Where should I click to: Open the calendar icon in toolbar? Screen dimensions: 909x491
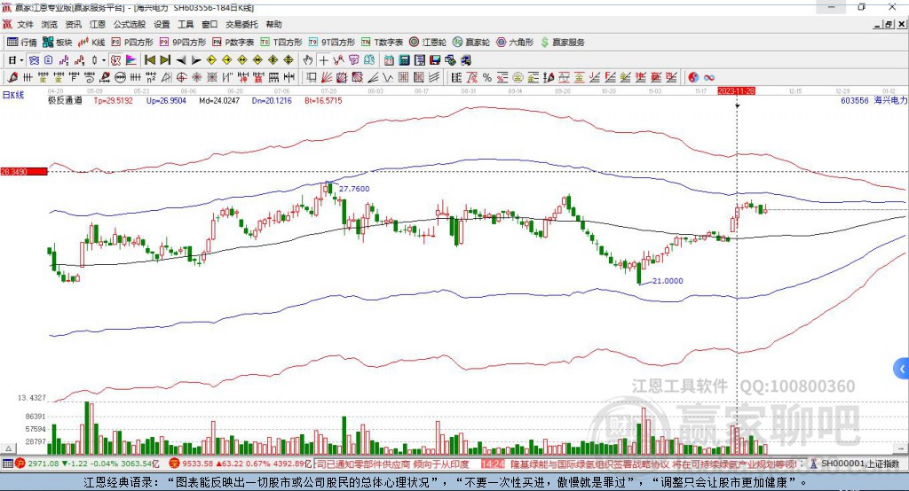click(389, 60)
